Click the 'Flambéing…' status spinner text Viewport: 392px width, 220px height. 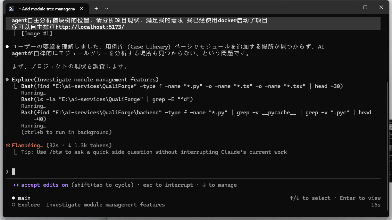click(27, 146)
